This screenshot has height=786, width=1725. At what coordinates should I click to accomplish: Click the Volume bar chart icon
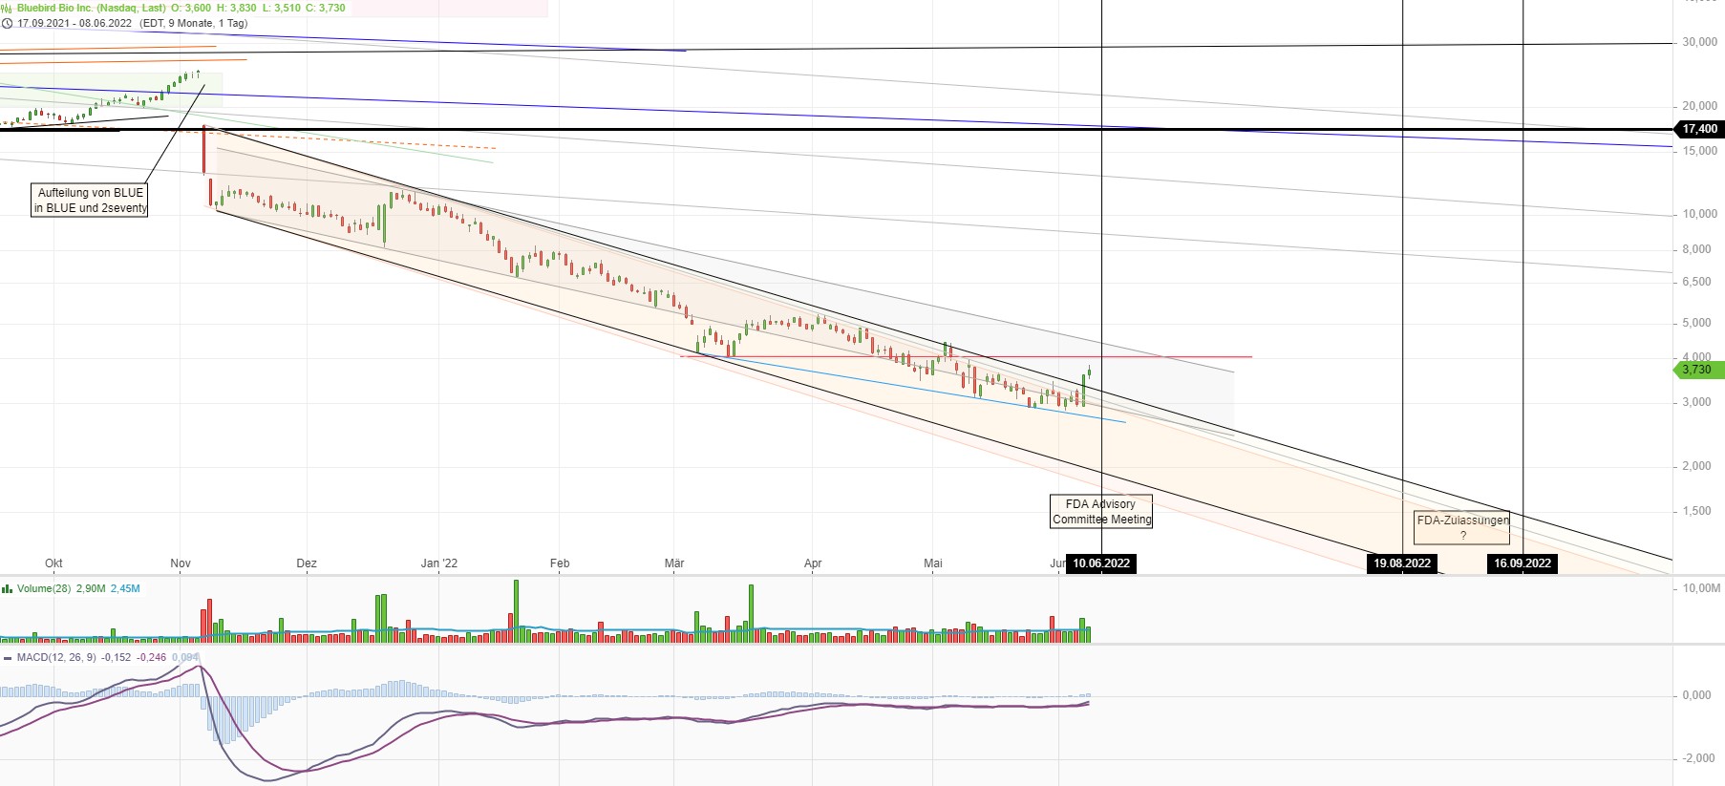[x=7, y=589]
